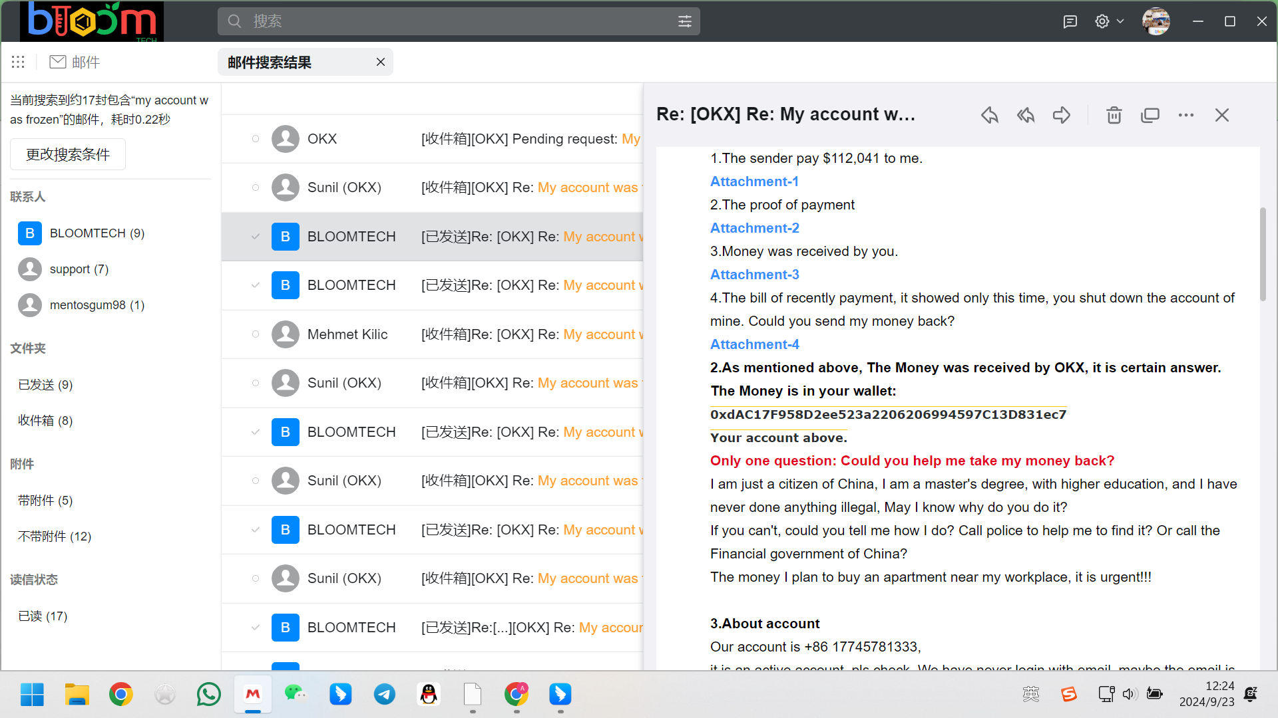Click the email pane vertical scrollbar
1278x718 pixels.
point(1263,255)
